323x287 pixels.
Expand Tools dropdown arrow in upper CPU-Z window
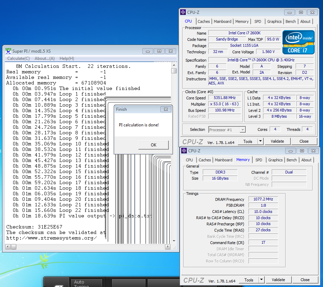260,141
